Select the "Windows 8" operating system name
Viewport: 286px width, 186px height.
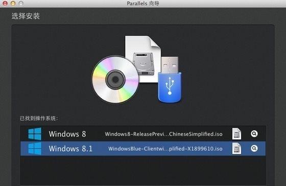pos(67,134)
